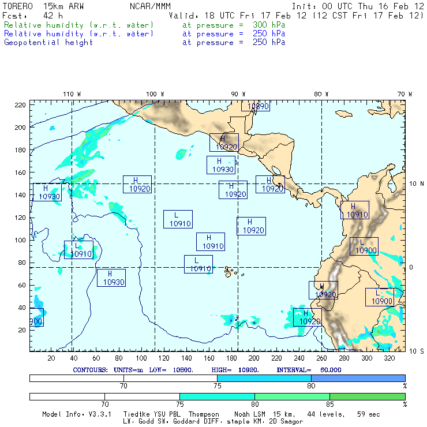
Task: Click the 'Geopotential height' legend label
Action: (x=48, y=43)
